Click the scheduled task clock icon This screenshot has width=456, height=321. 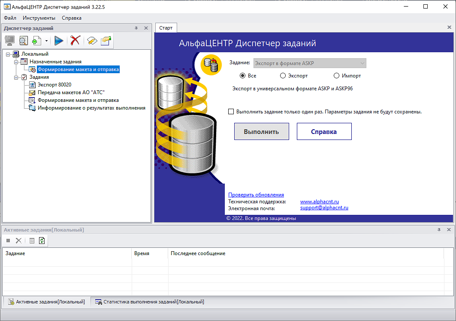[x=32, y=69]
